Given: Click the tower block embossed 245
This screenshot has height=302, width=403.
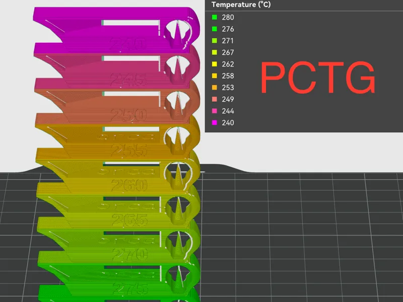Looking at the screenshot, I should click(117, 66).
